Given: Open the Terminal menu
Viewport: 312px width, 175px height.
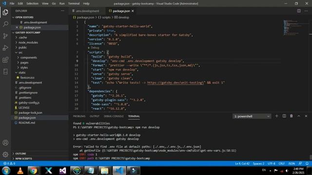Looking at the screenshot, I should (74, 3).
